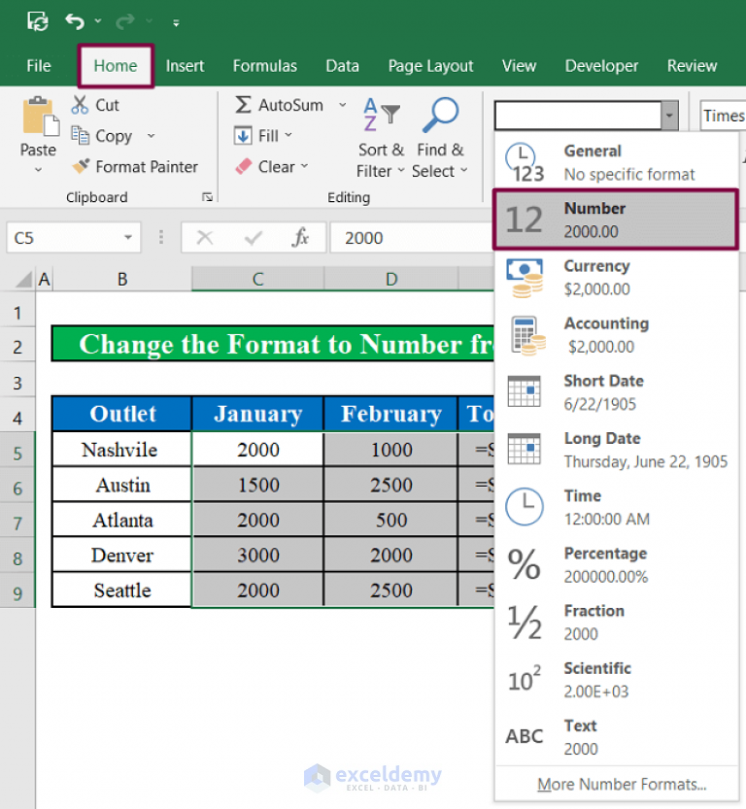
Task: Choose the Accounting format
Action: coord(617,335)
